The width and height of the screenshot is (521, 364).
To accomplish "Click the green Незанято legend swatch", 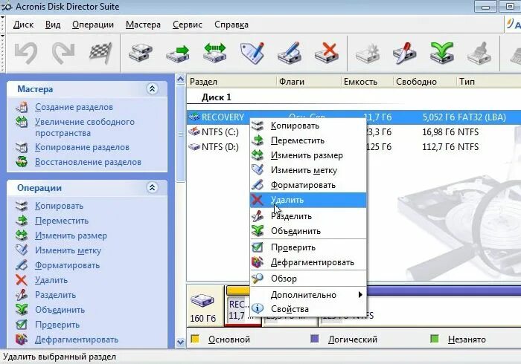I will click(x=434, y=339).
